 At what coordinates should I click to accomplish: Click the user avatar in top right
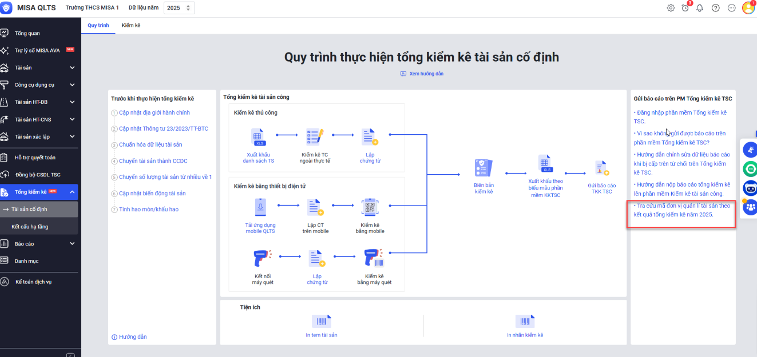[748, 8]
